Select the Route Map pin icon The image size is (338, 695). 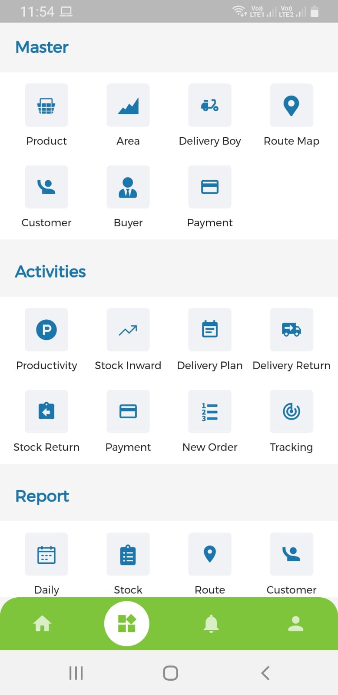(292, 105)
